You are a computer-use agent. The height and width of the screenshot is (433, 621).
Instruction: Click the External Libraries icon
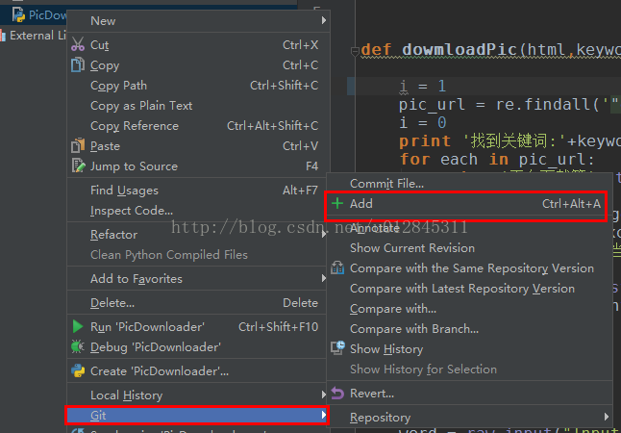(2, 36)
